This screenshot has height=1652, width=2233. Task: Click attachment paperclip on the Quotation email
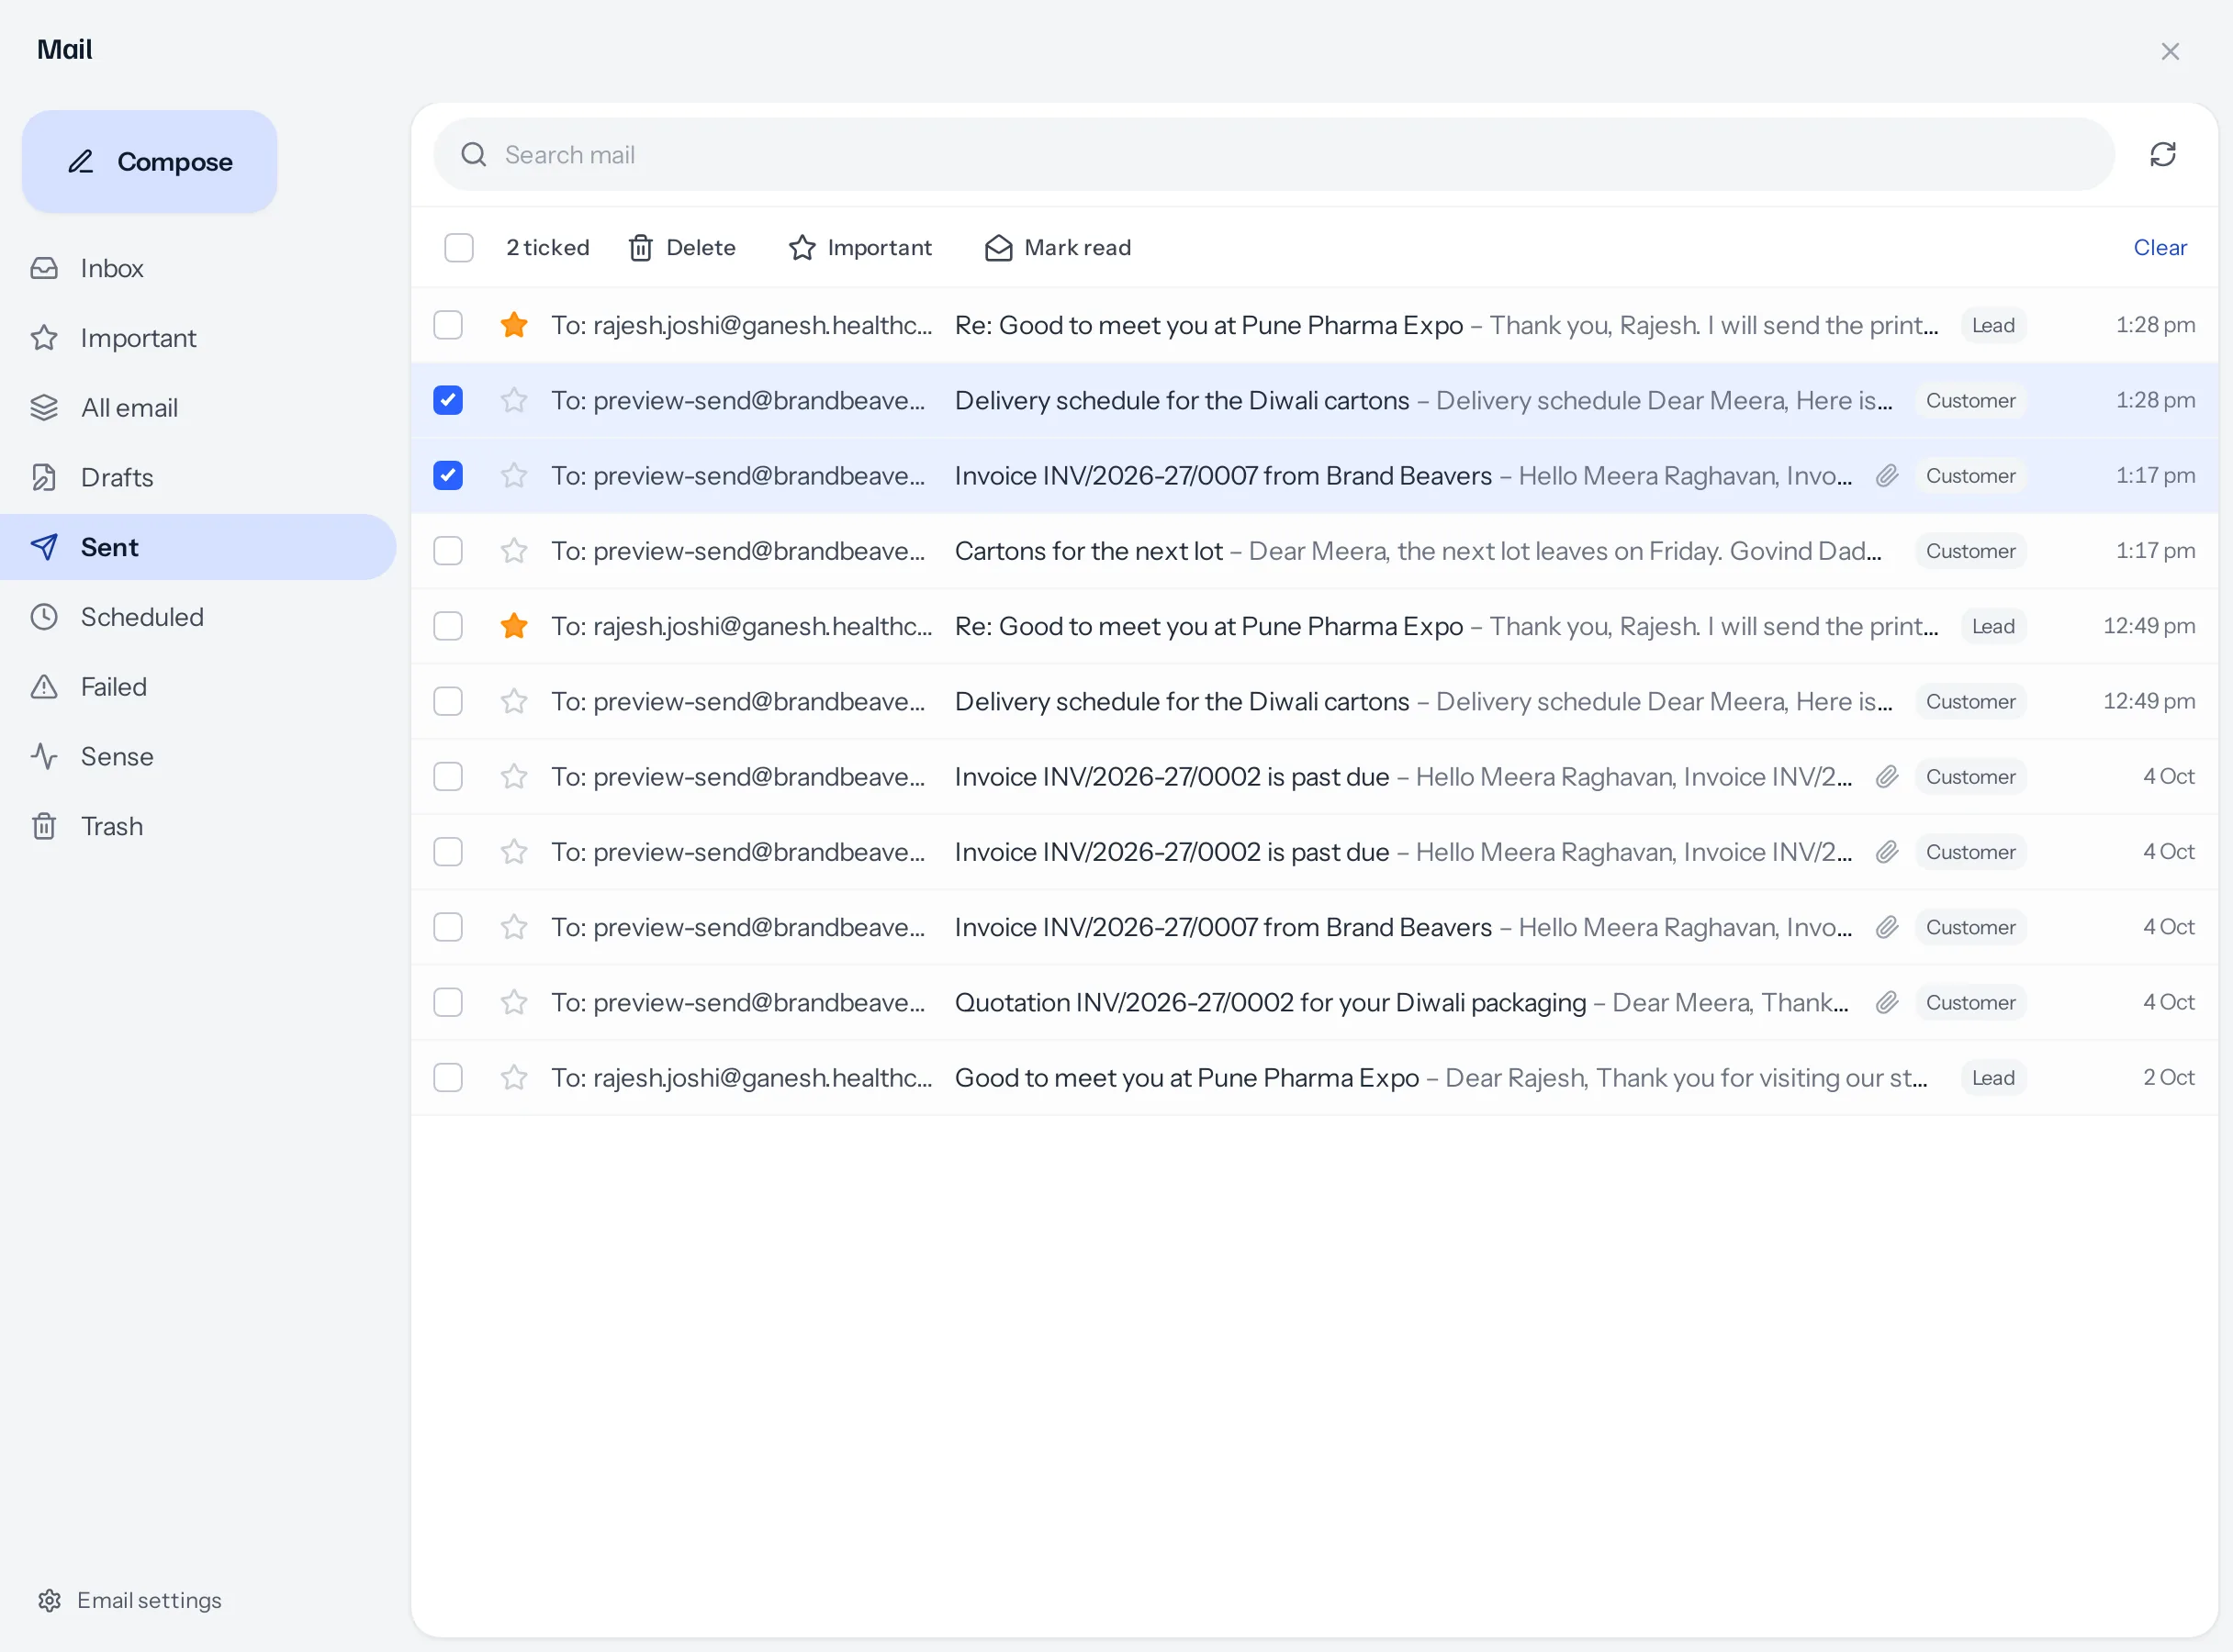point(1887,1002)
